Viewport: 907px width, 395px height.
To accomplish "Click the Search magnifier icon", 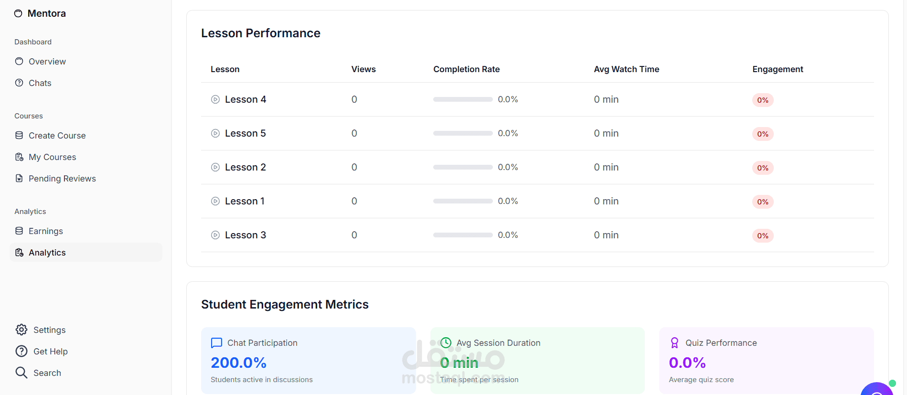I will [21, 373].
